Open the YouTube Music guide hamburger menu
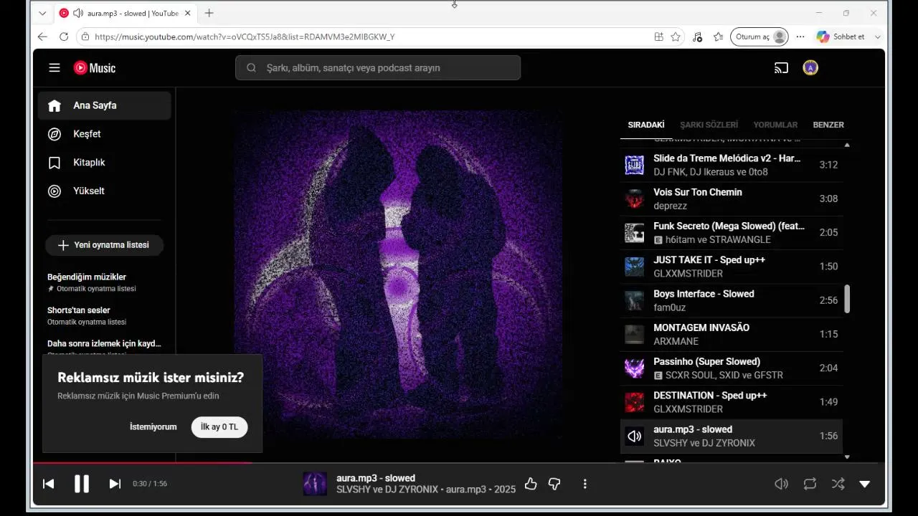Image resolution: width=918 pixels, height=516 pixels. 55,68
